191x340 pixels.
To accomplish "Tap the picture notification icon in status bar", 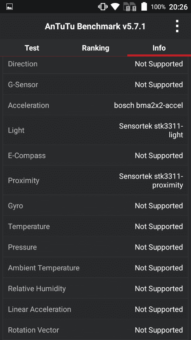I will point(9,7).
